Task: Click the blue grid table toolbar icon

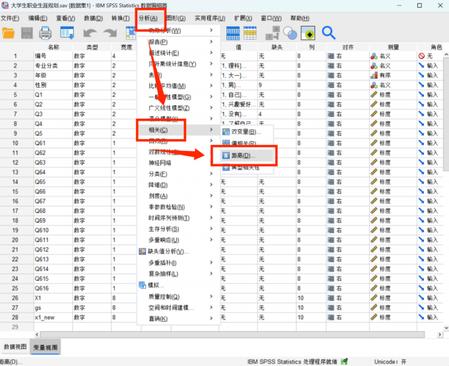Action: (x=233, y=32)
